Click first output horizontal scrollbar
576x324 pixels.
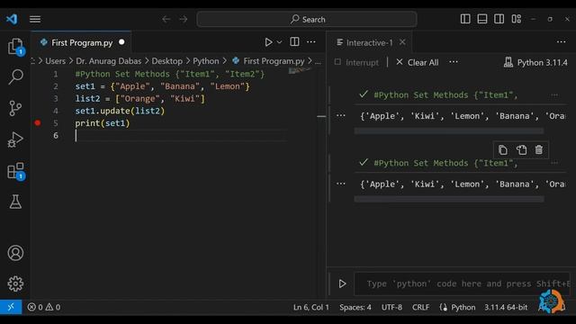449,130
